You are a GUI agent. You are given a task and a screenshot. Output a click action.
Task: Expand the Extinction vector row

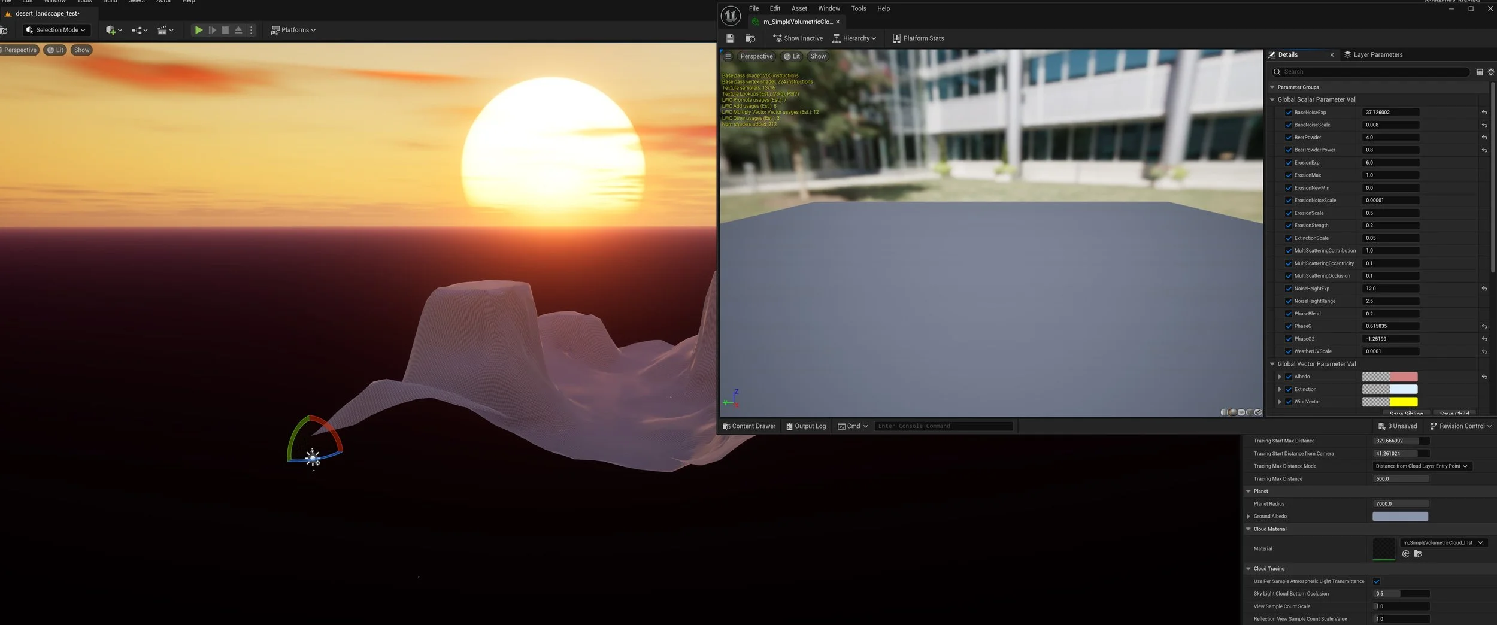point(1280,389)
